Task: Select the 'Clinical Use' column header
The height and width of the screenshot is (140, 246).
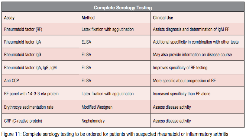Action: (163, 18)
